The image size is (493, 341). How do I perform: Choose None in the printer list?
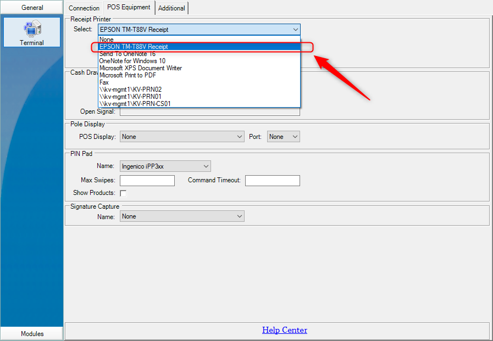[199, 40]
